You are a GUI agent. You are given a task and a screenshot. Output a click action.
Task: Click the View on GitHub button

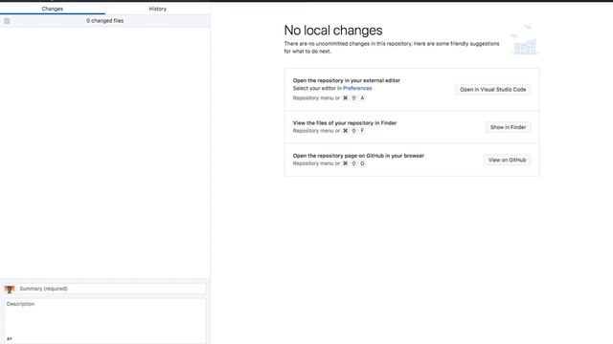pos(507,160)
